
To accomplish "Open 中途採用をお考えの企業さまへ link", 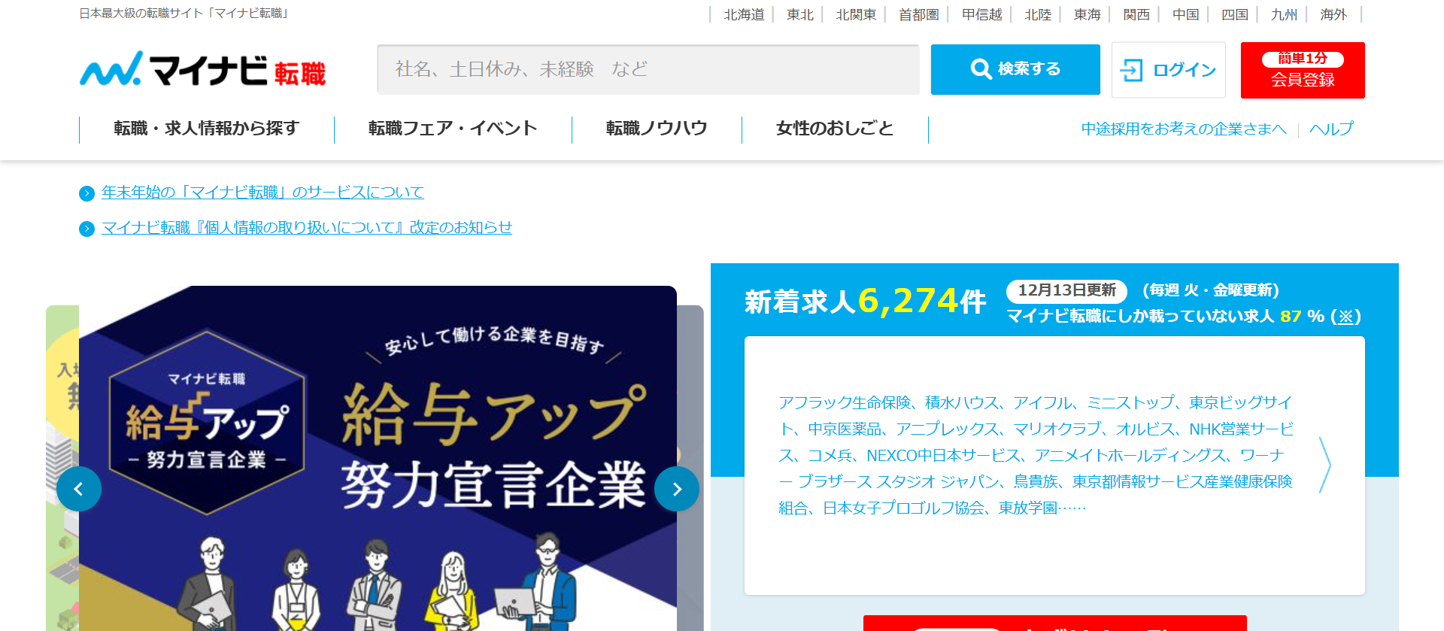I will (1184, 129).
